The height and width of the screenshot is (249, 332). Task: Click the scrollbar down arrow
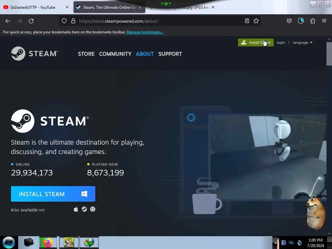pos(329,233)
